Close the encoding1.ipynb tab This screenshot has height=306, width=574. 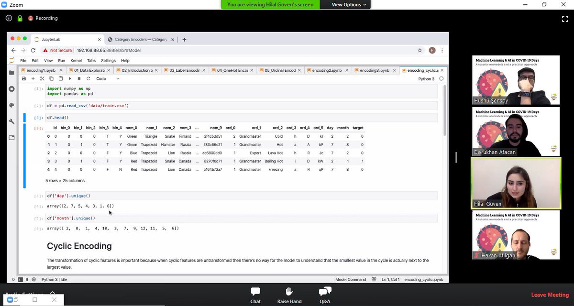(x=60, y=70)
